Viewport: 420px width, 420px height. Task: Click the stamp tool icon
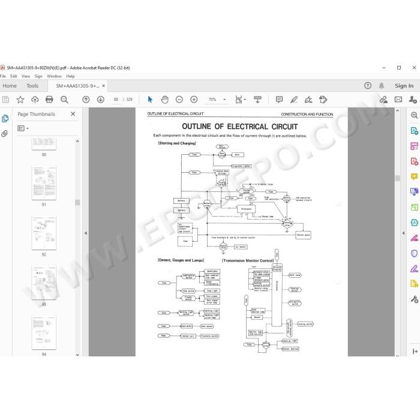click(x=323, y=100)
